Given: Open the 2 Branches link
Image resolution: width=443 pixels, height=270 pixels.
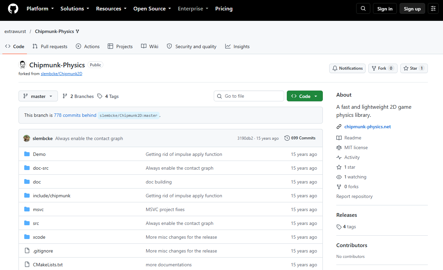Looking at the screenshot, I should pos(78,96).
